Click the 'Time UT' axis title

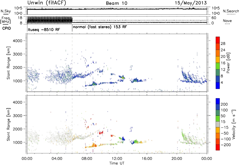point(117,163)
